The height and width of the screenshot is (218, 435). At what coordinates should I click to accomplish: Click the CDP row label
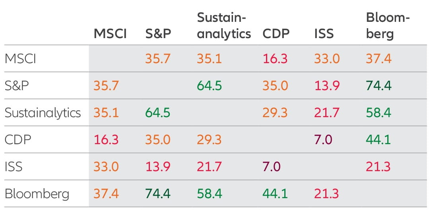[18, 139]
